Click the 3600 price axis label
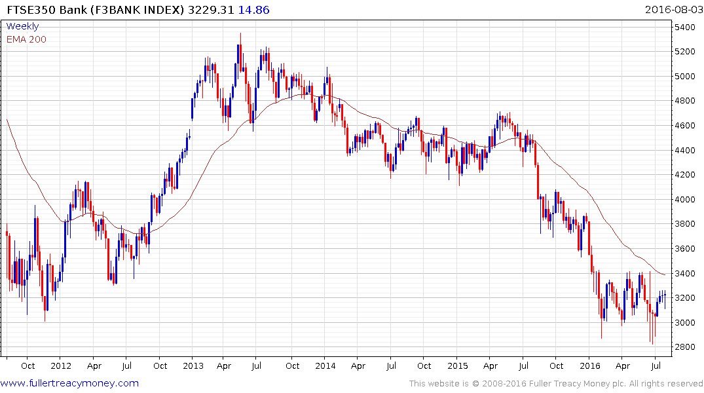This screenshot has width=704, height=393. pyautogui.click(x=685, y=248)
